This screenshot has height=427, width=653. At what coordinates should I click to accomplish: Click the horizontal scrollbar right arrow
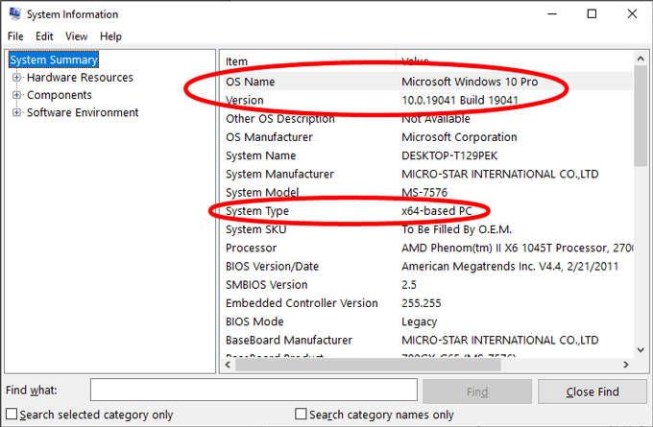point(625,365)
